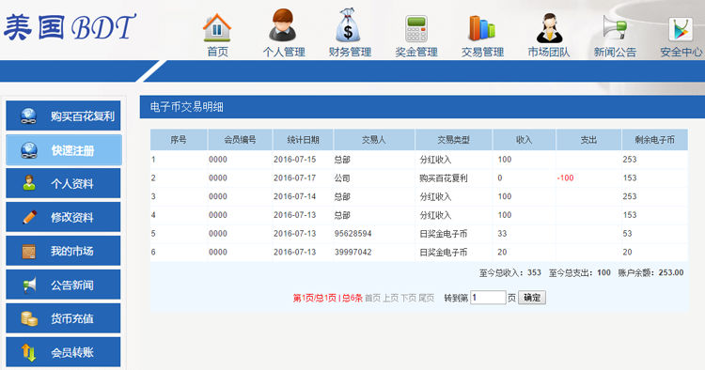This screenshot has width=705, height=370.
Task: Click the megaphone icon beside 公告新闻
Action: tap(29, 285)
